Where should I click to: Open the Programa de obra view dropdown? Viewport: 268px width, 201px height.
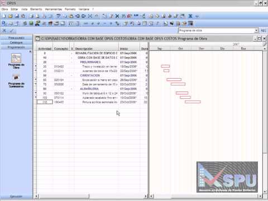click(x=256, y=31)
